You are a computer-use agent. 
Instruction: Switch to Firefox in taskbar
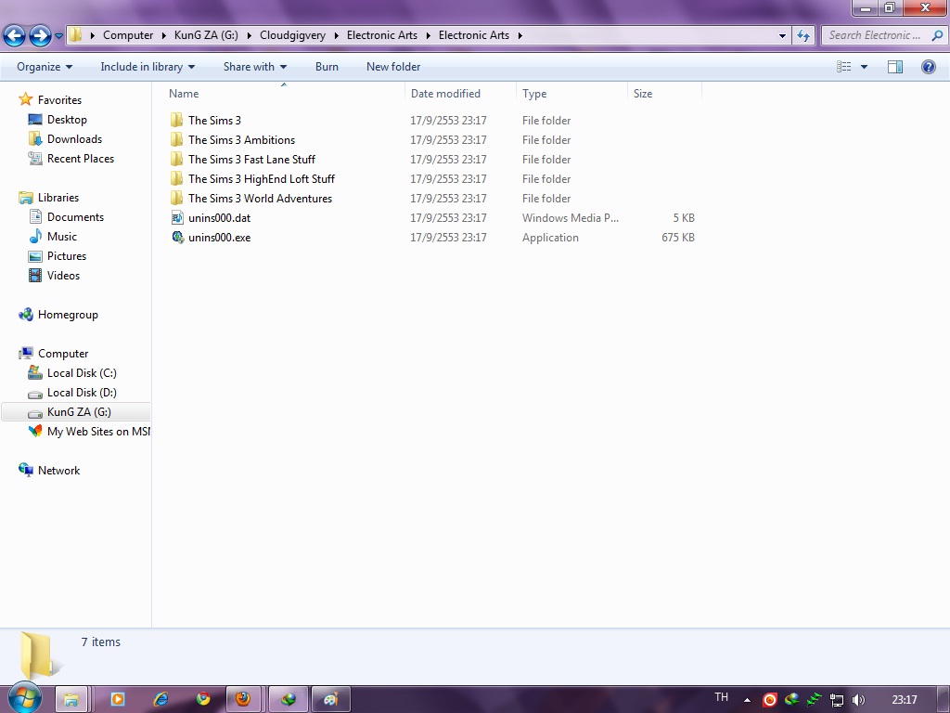[243, 699]
